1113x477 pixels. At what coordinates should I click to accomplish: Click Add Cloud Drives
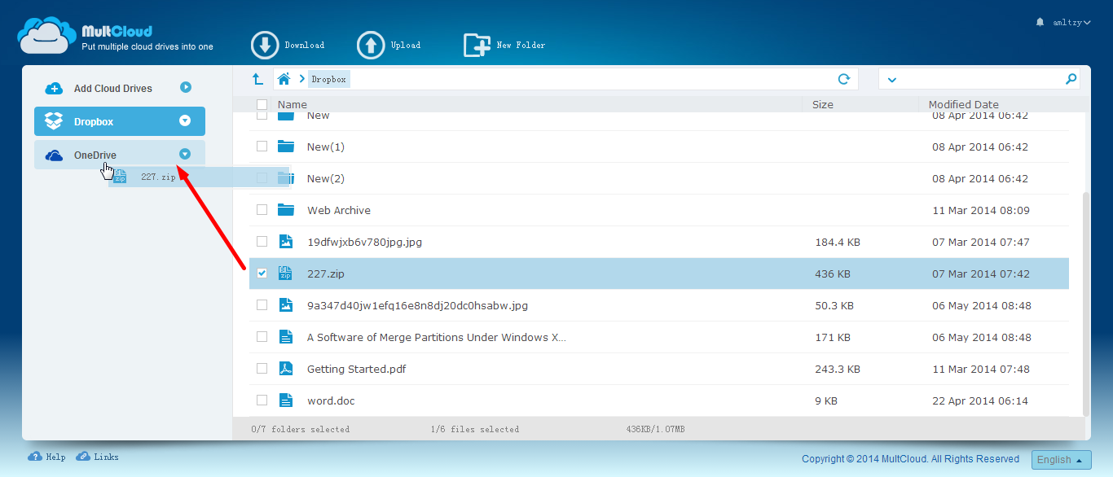(112, 88)
